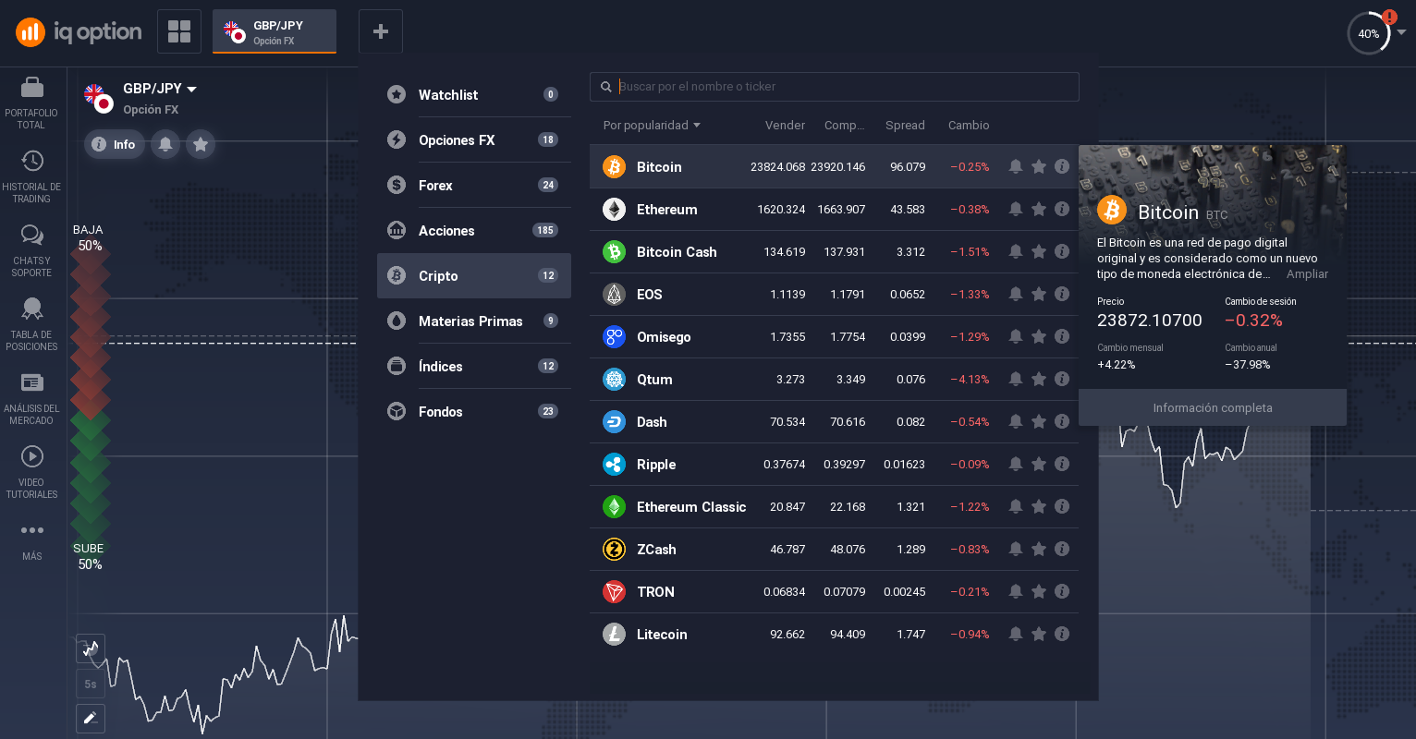Open Chats y Soporte sidebar icon
This screenshot has height=739, width=1416.
click(x=31, y=251)
